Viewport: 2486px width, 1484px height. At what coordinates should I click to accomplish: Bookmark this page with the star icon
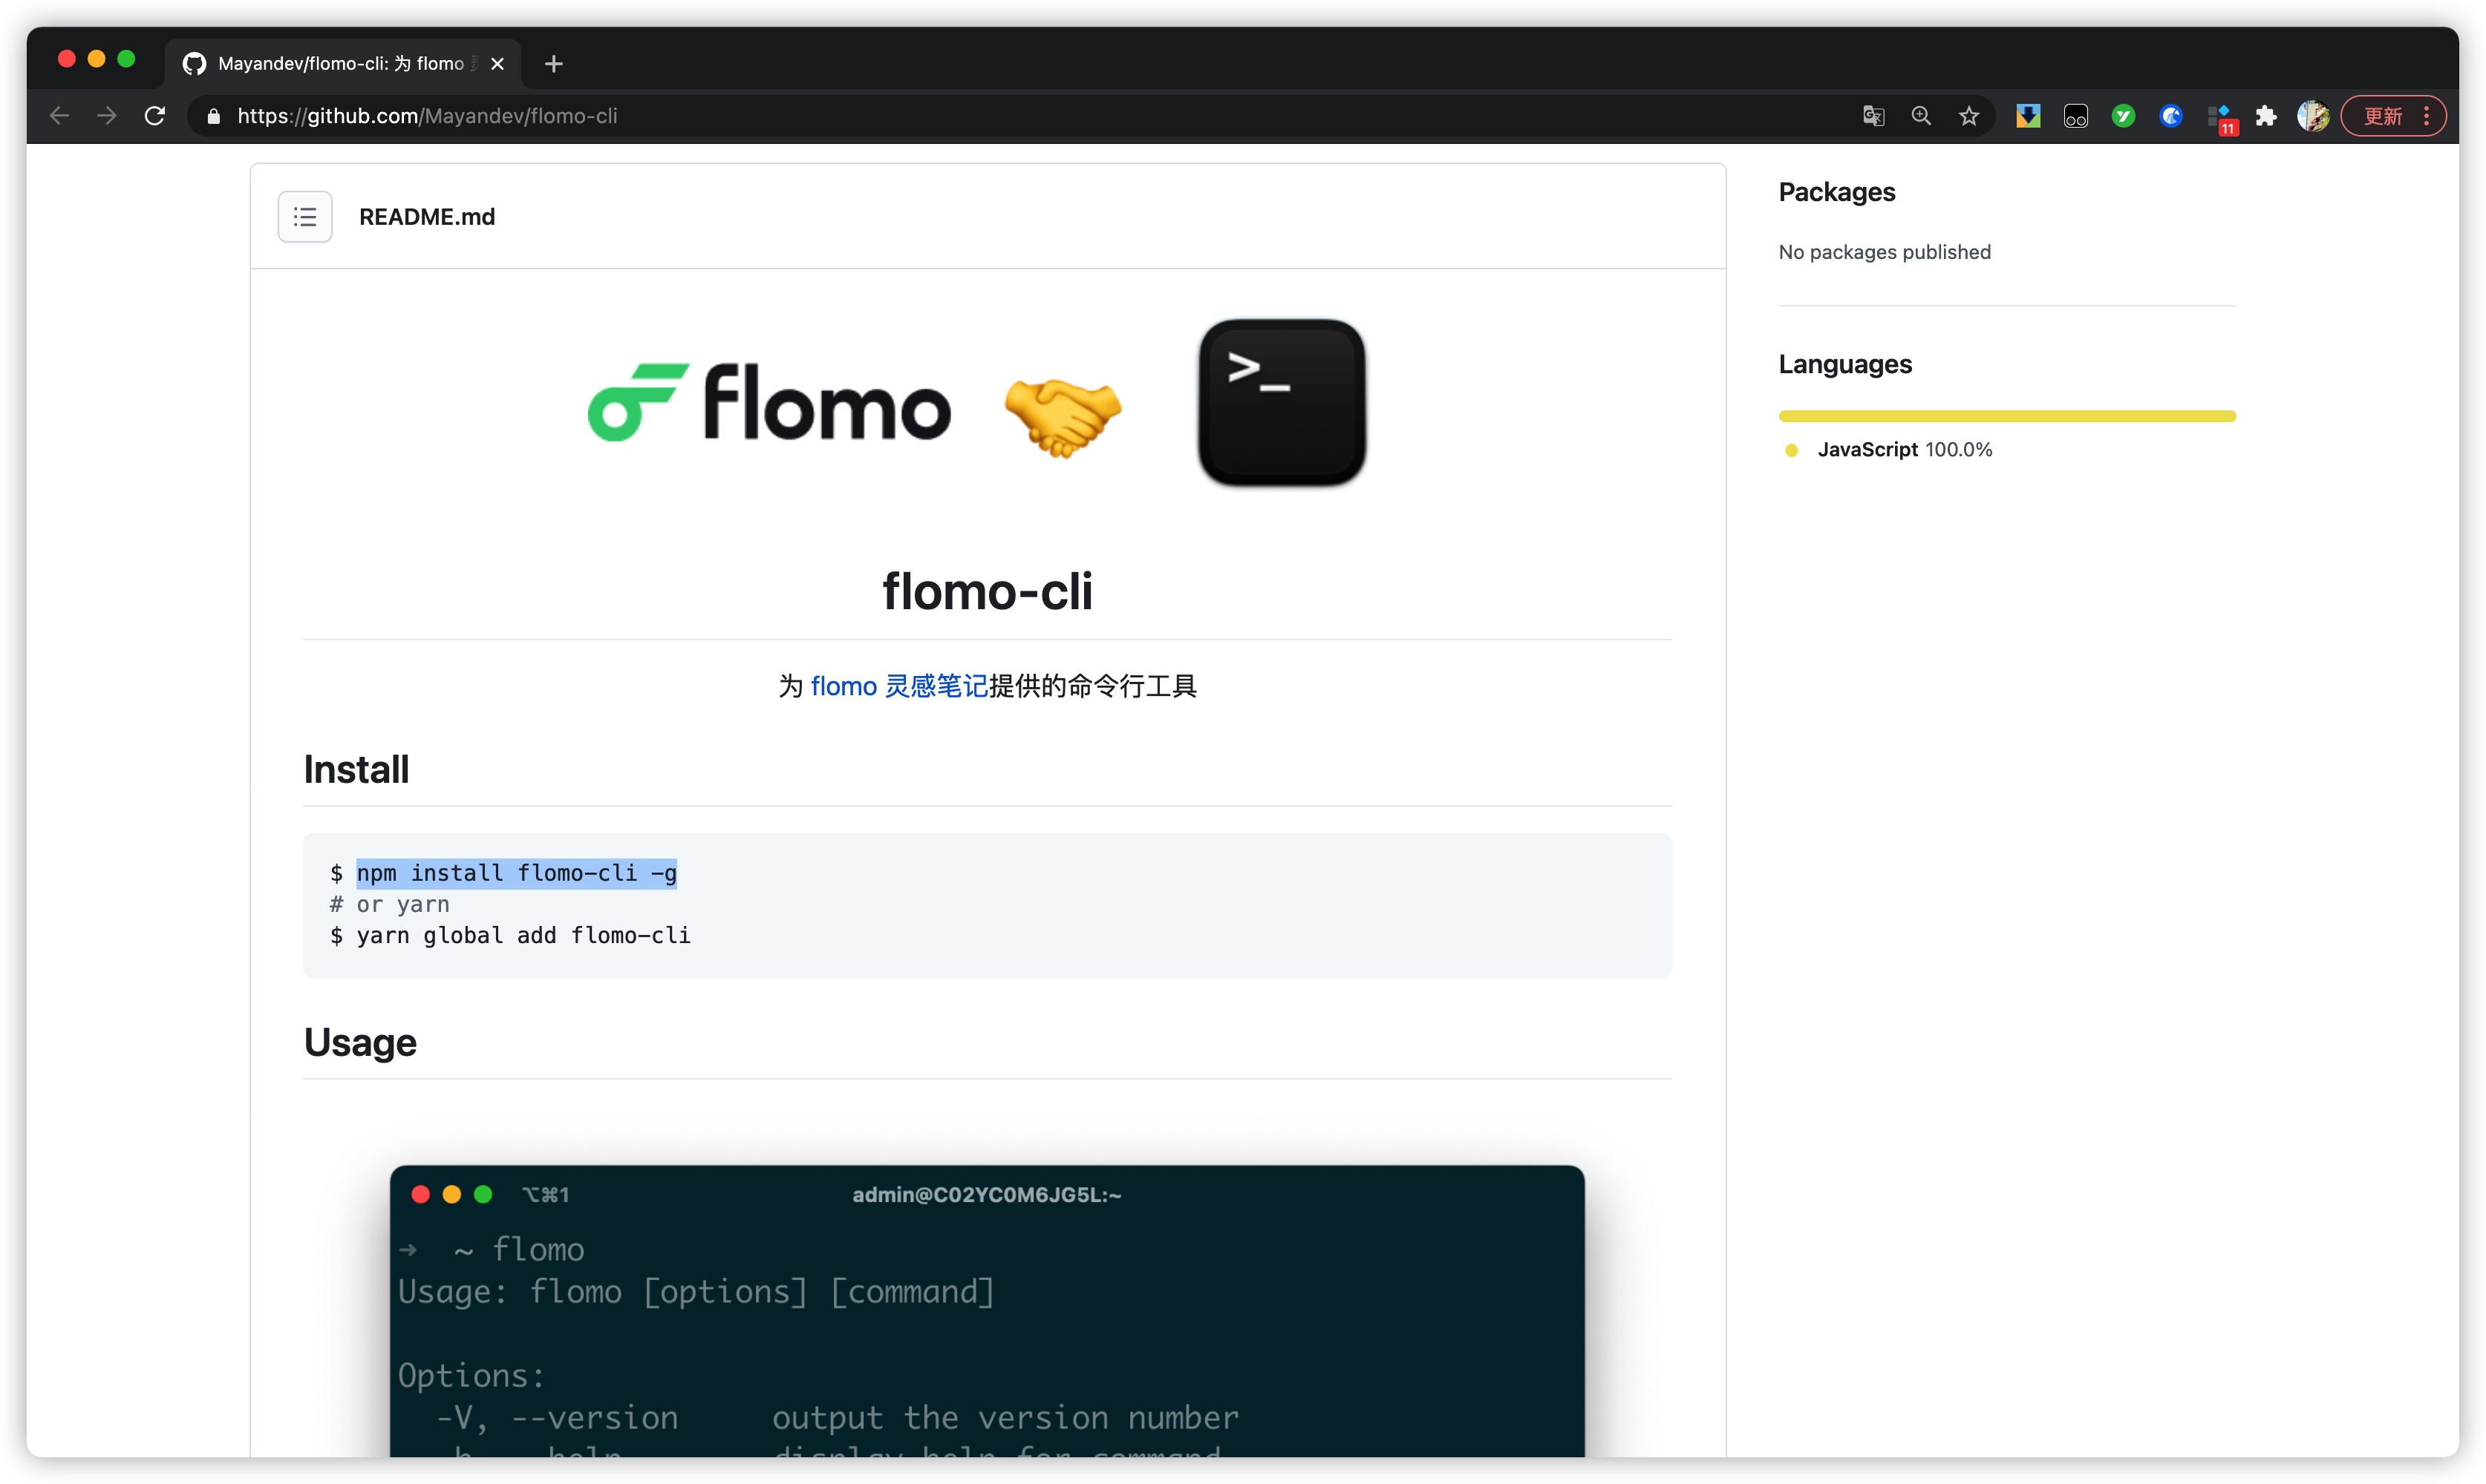[1968, 116]
